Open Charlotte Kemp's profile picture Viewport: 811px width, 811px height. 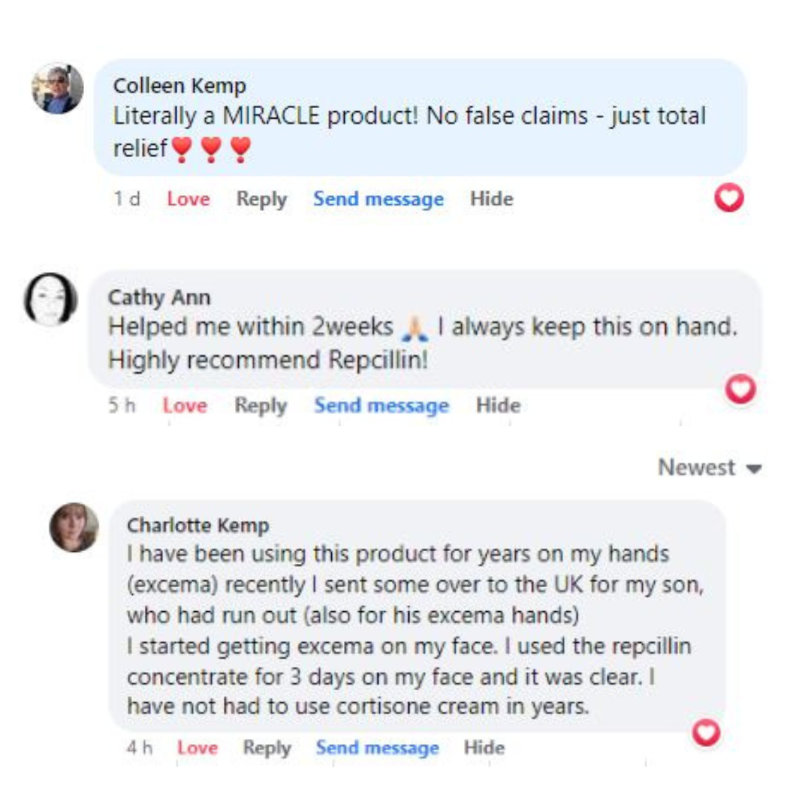[x=74, y=527]
